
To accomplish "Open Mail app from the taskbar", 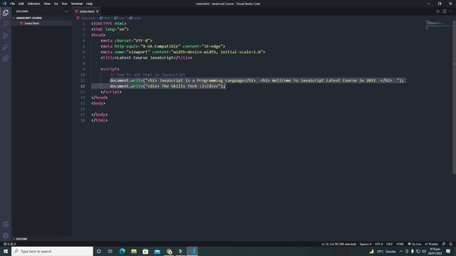I will point(157,251).
